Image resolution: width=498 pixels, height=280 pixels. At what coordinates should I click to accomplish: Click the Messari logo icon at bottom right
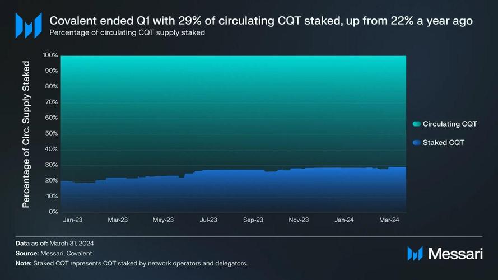415,254
